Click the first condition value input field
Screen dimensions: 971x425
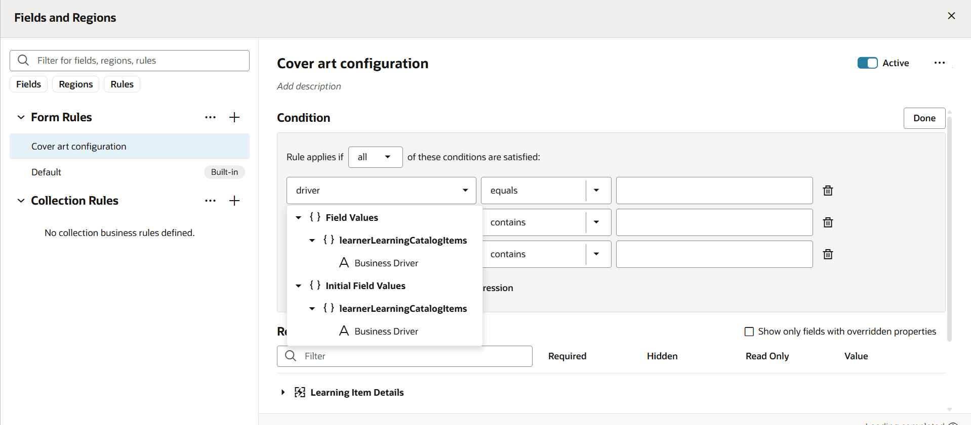point(714,191)
